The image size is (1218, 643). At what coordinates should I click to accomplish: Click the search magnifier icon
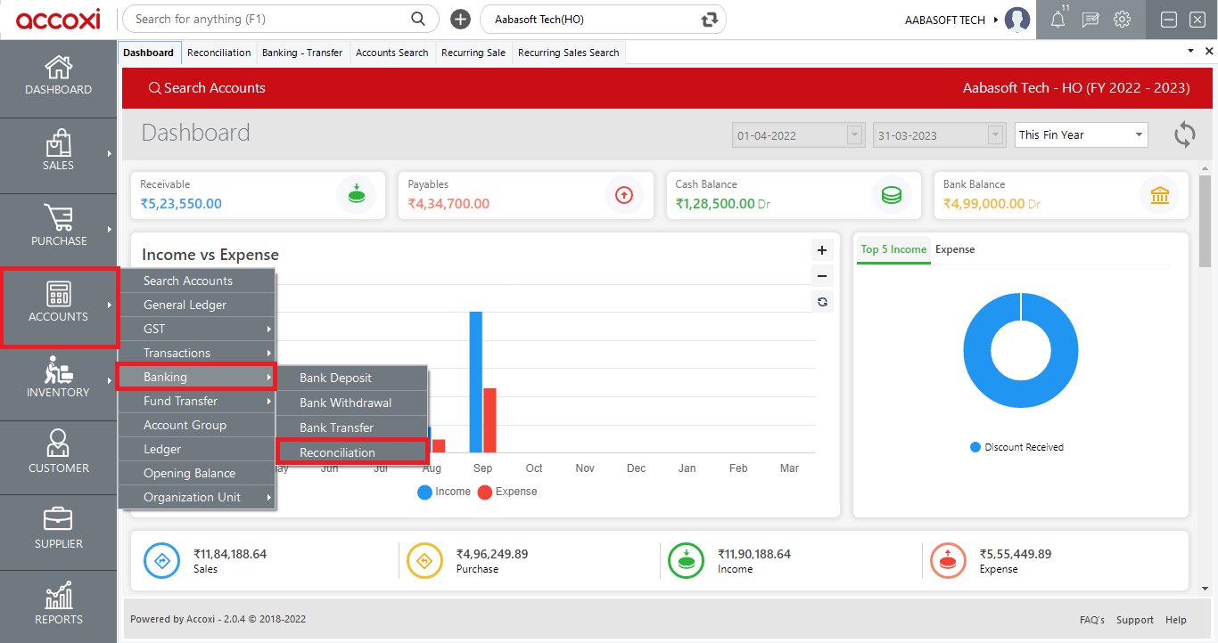pos(417,19)
